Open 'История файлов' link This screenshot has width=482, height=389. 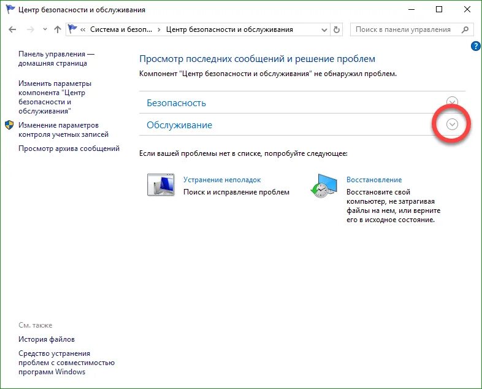pyautogui.click(x=47, y=339)
